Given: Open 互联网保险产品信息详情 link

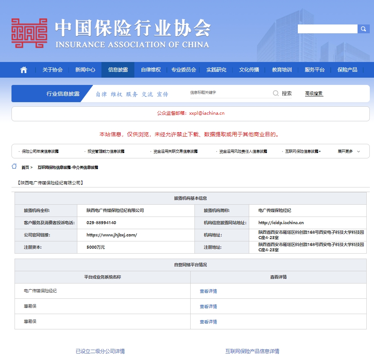Looking at the screenshot, I should 252,351.
